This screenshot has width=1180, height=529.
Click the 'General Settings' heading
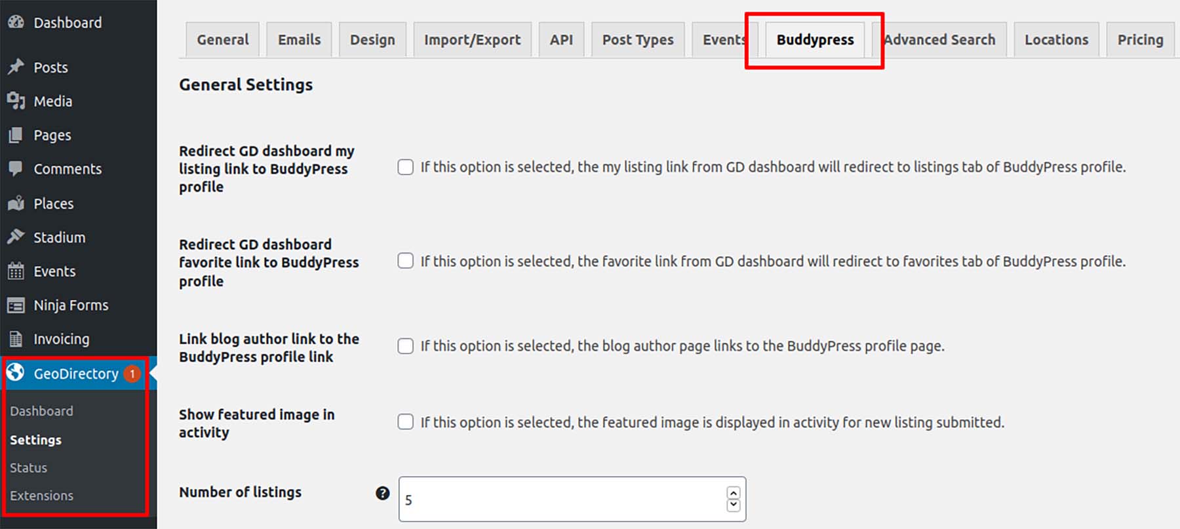click(246, 85)
